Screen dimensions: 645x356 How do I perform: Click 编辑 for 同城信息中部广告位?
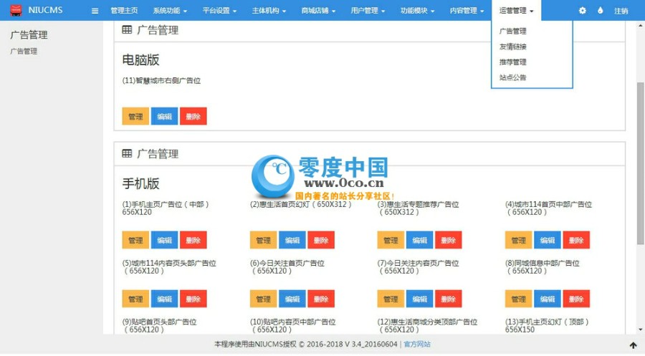(548, 299)
